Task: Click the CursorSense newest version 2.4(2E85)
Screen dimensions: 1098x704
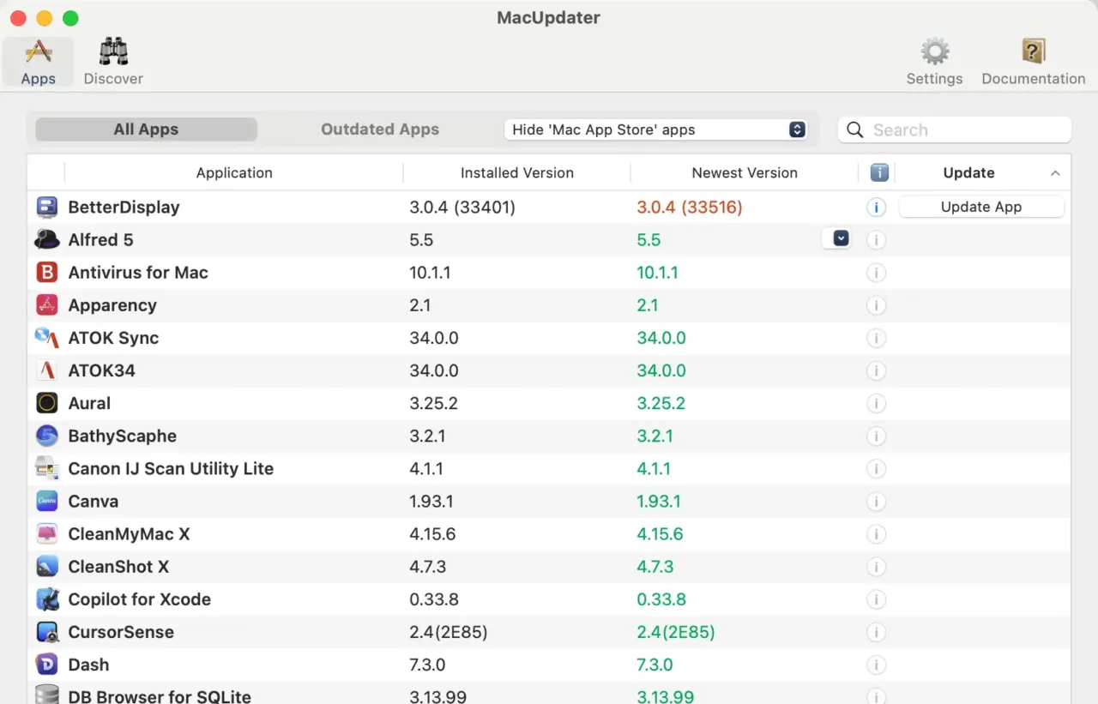Action: coord(676,632)
